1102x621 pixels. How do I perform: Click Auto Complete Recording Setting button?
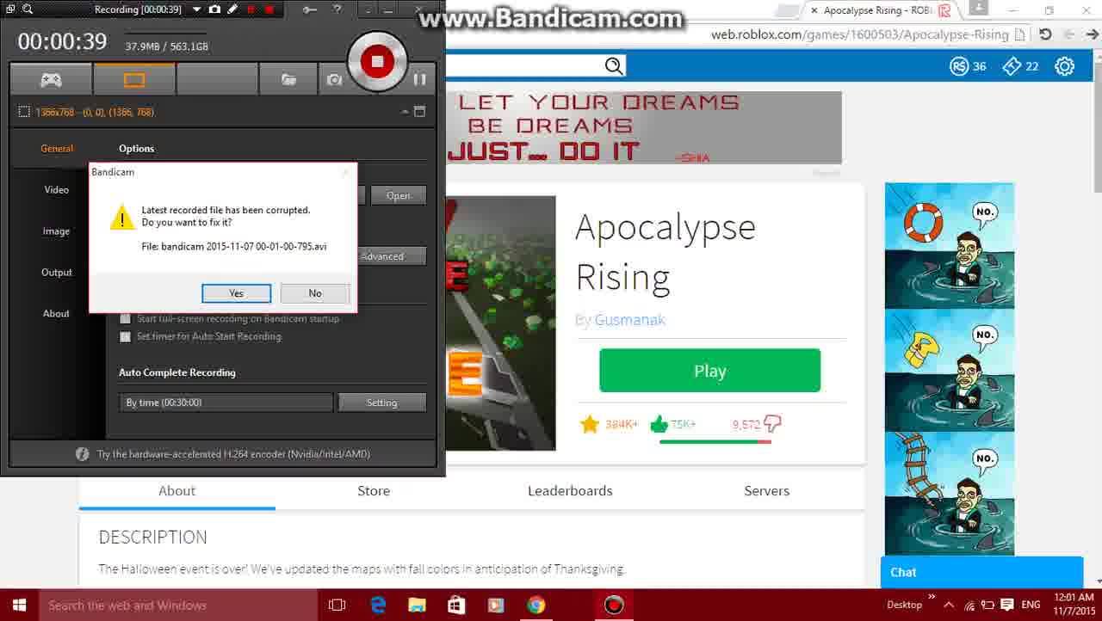(x=382, y=403)
